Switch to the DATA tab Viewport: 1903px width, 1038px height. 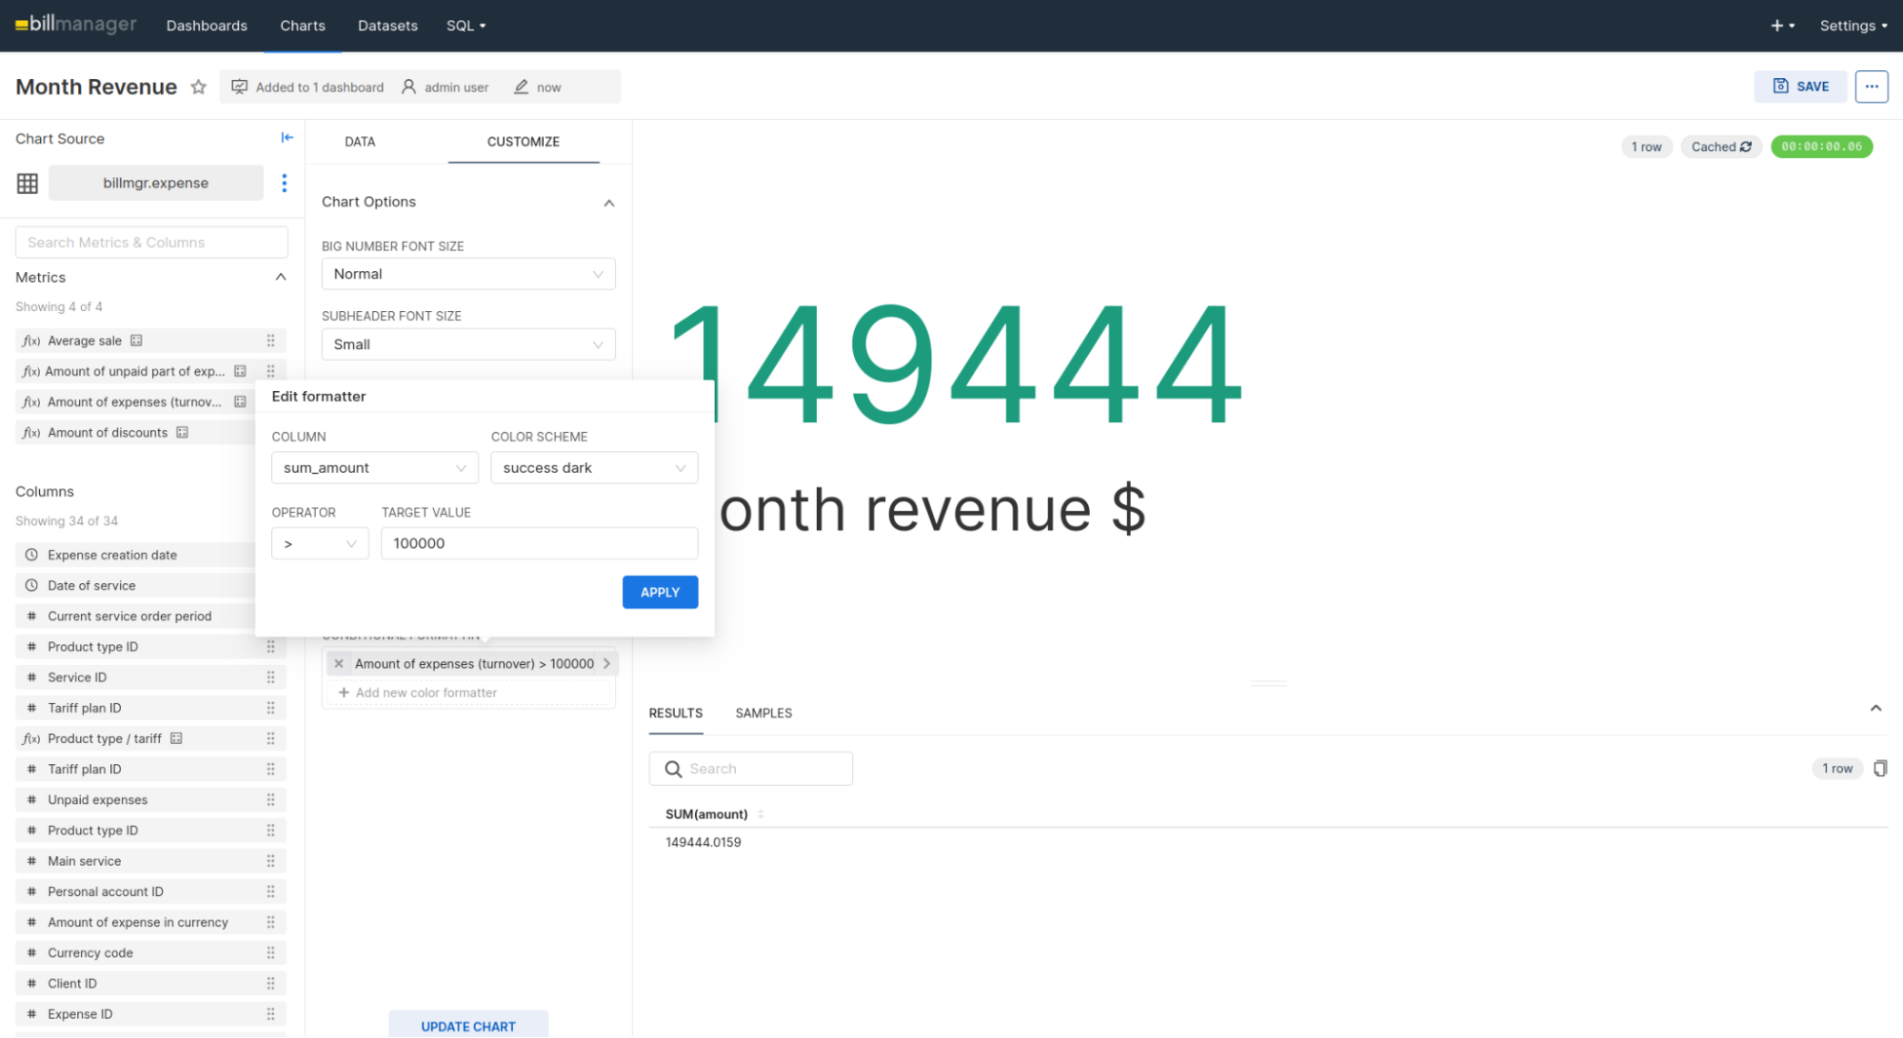pos(360,142)
